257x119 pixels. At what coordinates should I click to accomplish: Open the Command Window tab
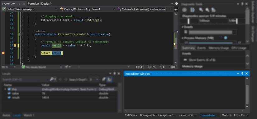point(187,115)
